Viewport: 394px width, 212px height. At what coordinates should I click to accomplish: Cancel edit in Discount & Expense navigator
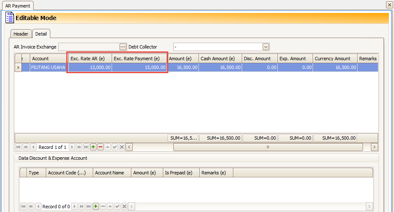tap(124, 206)
